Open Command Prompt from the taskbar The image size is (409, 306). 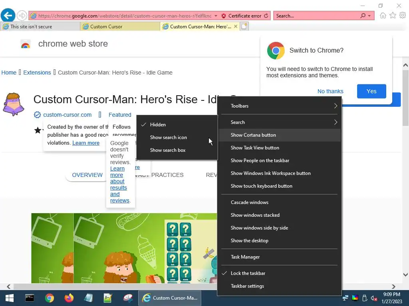point(30,298)
